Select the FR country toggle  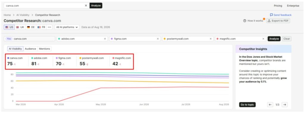[x=41, y=27]
